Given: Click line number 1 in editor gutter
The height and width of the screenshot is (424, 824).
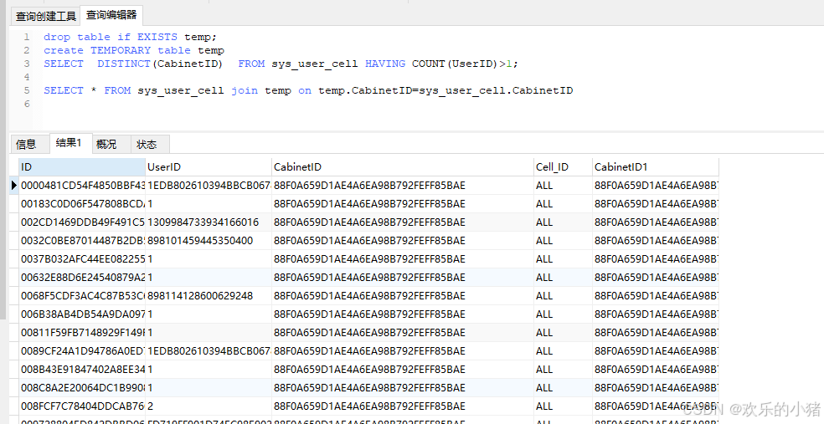Looking at the screenshot, I should coord(27,37).
